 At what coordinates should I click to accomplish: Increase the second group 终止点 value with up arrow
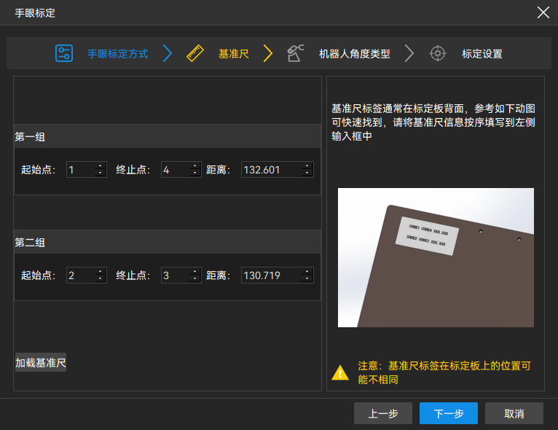[x=194, y=272]
